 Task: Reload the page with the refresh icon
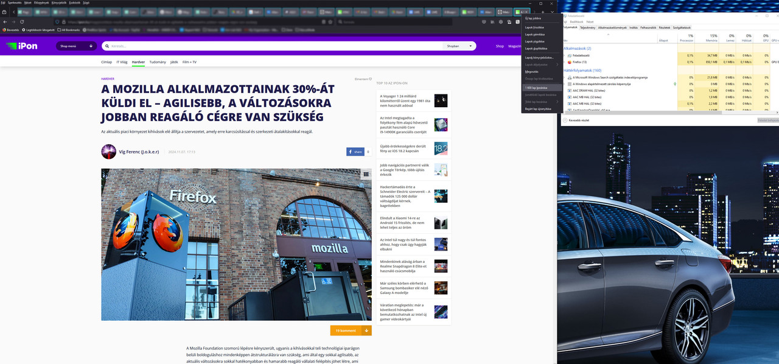pyautogui.click(x=22, y=22)
